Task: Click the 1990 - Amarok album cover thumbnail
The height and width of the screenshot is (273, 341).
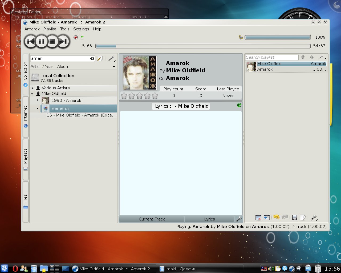Action: click(46, 101)
